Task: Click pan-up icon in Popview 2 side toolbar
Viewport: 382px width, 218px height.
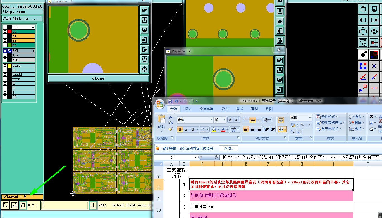Action: click(x=280, y=70)
